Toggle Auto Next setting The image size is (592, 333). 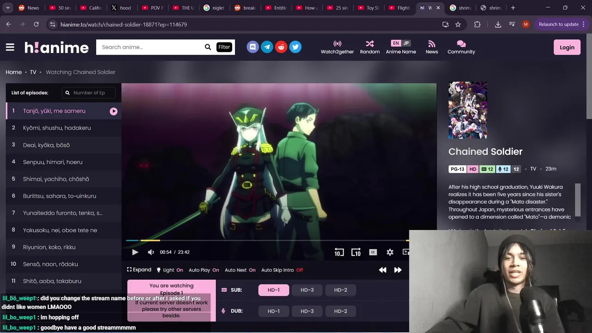(240, 270)
